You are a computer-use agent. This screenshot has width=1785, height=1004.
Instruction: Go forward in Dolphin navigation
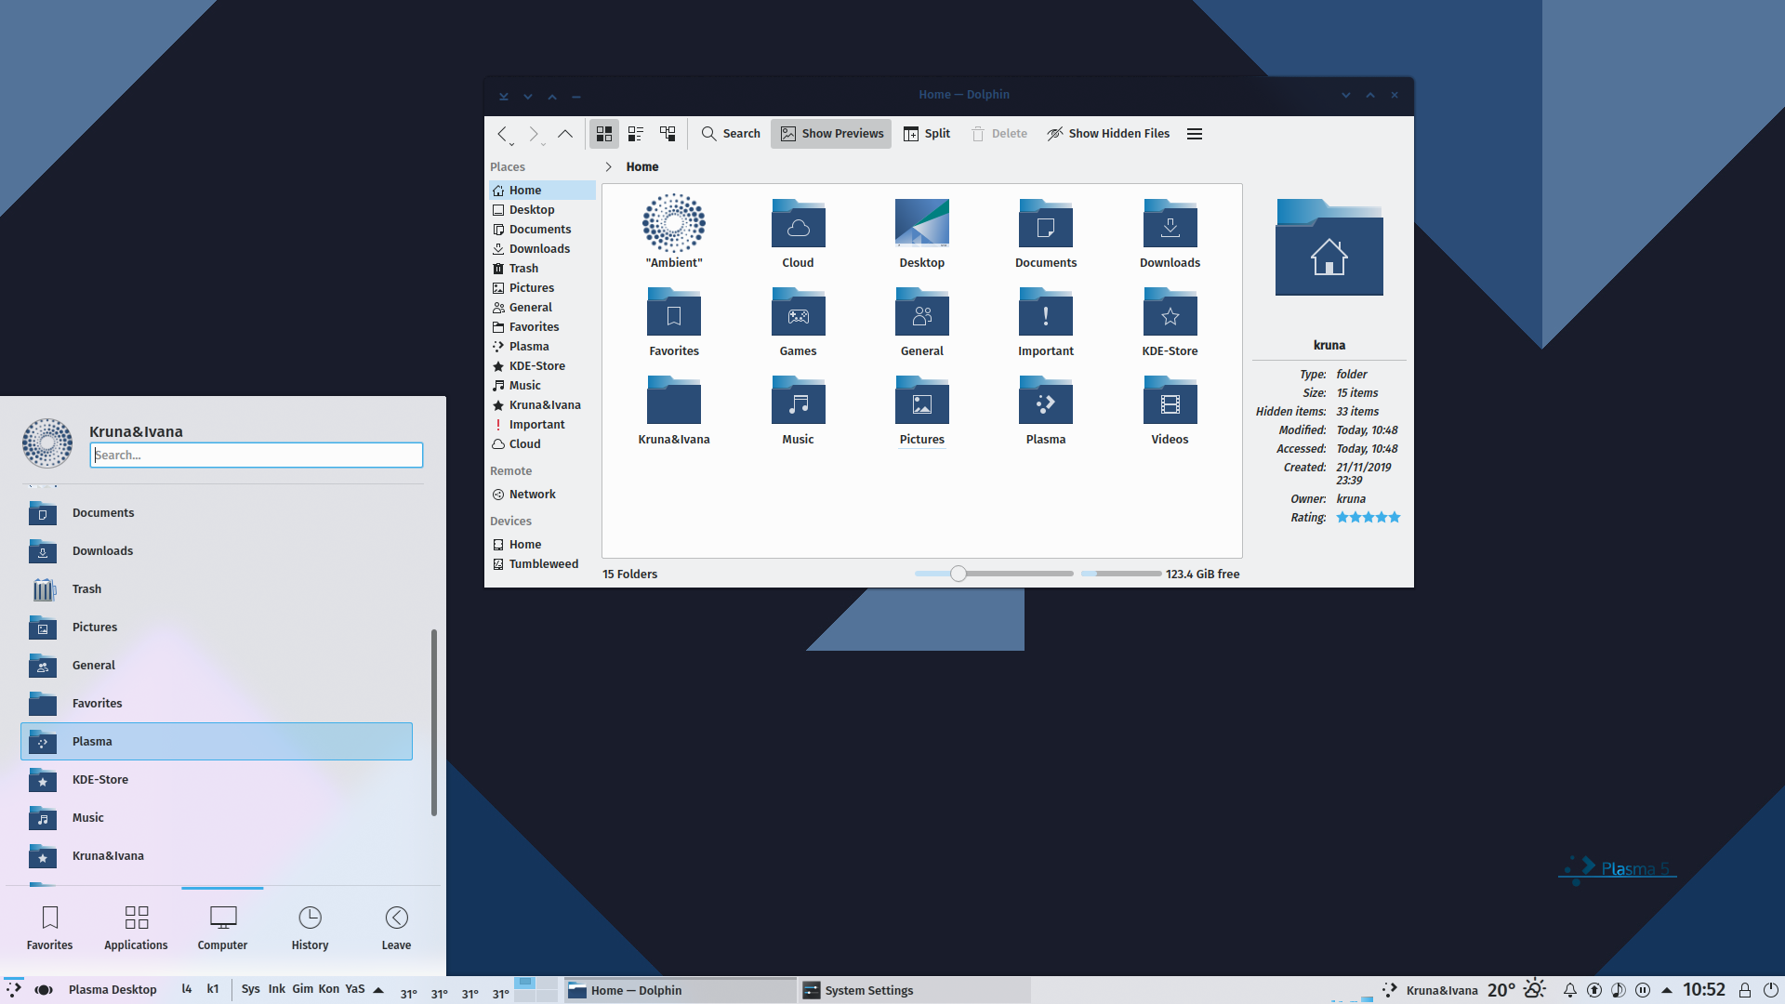(x=534, y=134)
